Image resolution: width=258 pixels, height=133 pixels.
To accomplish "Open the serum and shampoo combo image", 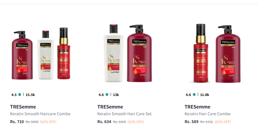I will pos(217,53).
